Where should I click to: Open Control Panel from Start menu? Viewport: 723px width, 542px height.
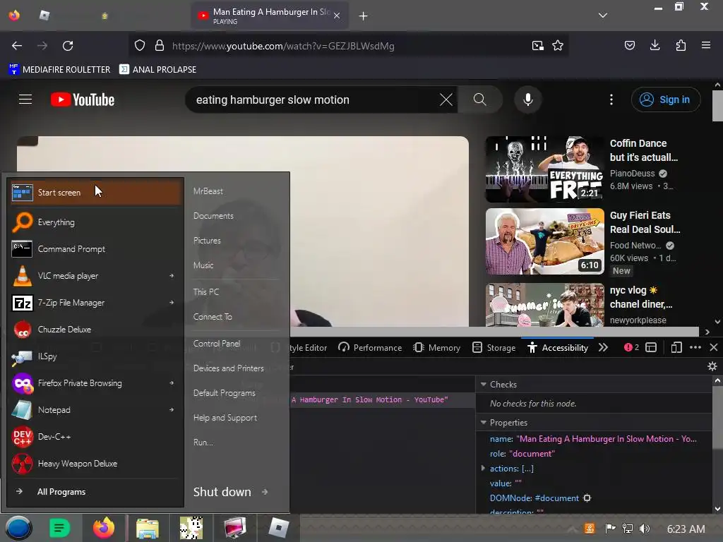(217, 344)
